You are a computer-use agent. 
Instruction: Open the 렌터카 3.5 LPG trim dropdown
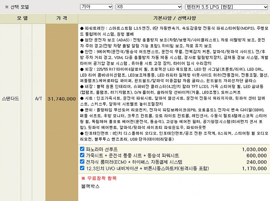(226, 7)
